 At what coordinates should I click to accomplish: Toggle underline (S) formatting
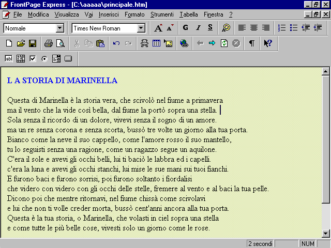tap(210, 28)
